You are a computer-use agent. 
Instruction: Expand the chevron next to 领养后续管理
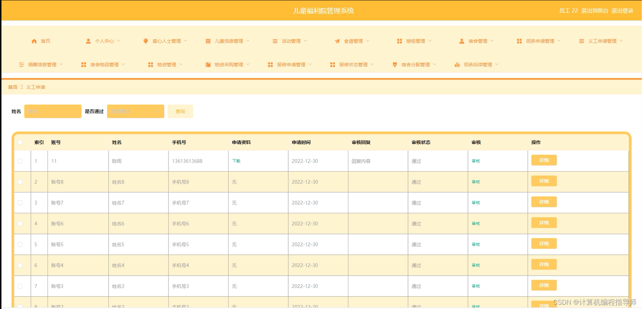(x=497, y=64)
